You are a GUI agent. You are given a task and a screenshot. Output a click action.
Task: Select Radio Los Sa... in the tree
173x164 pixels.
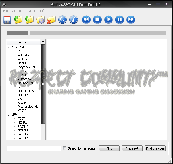28,91
